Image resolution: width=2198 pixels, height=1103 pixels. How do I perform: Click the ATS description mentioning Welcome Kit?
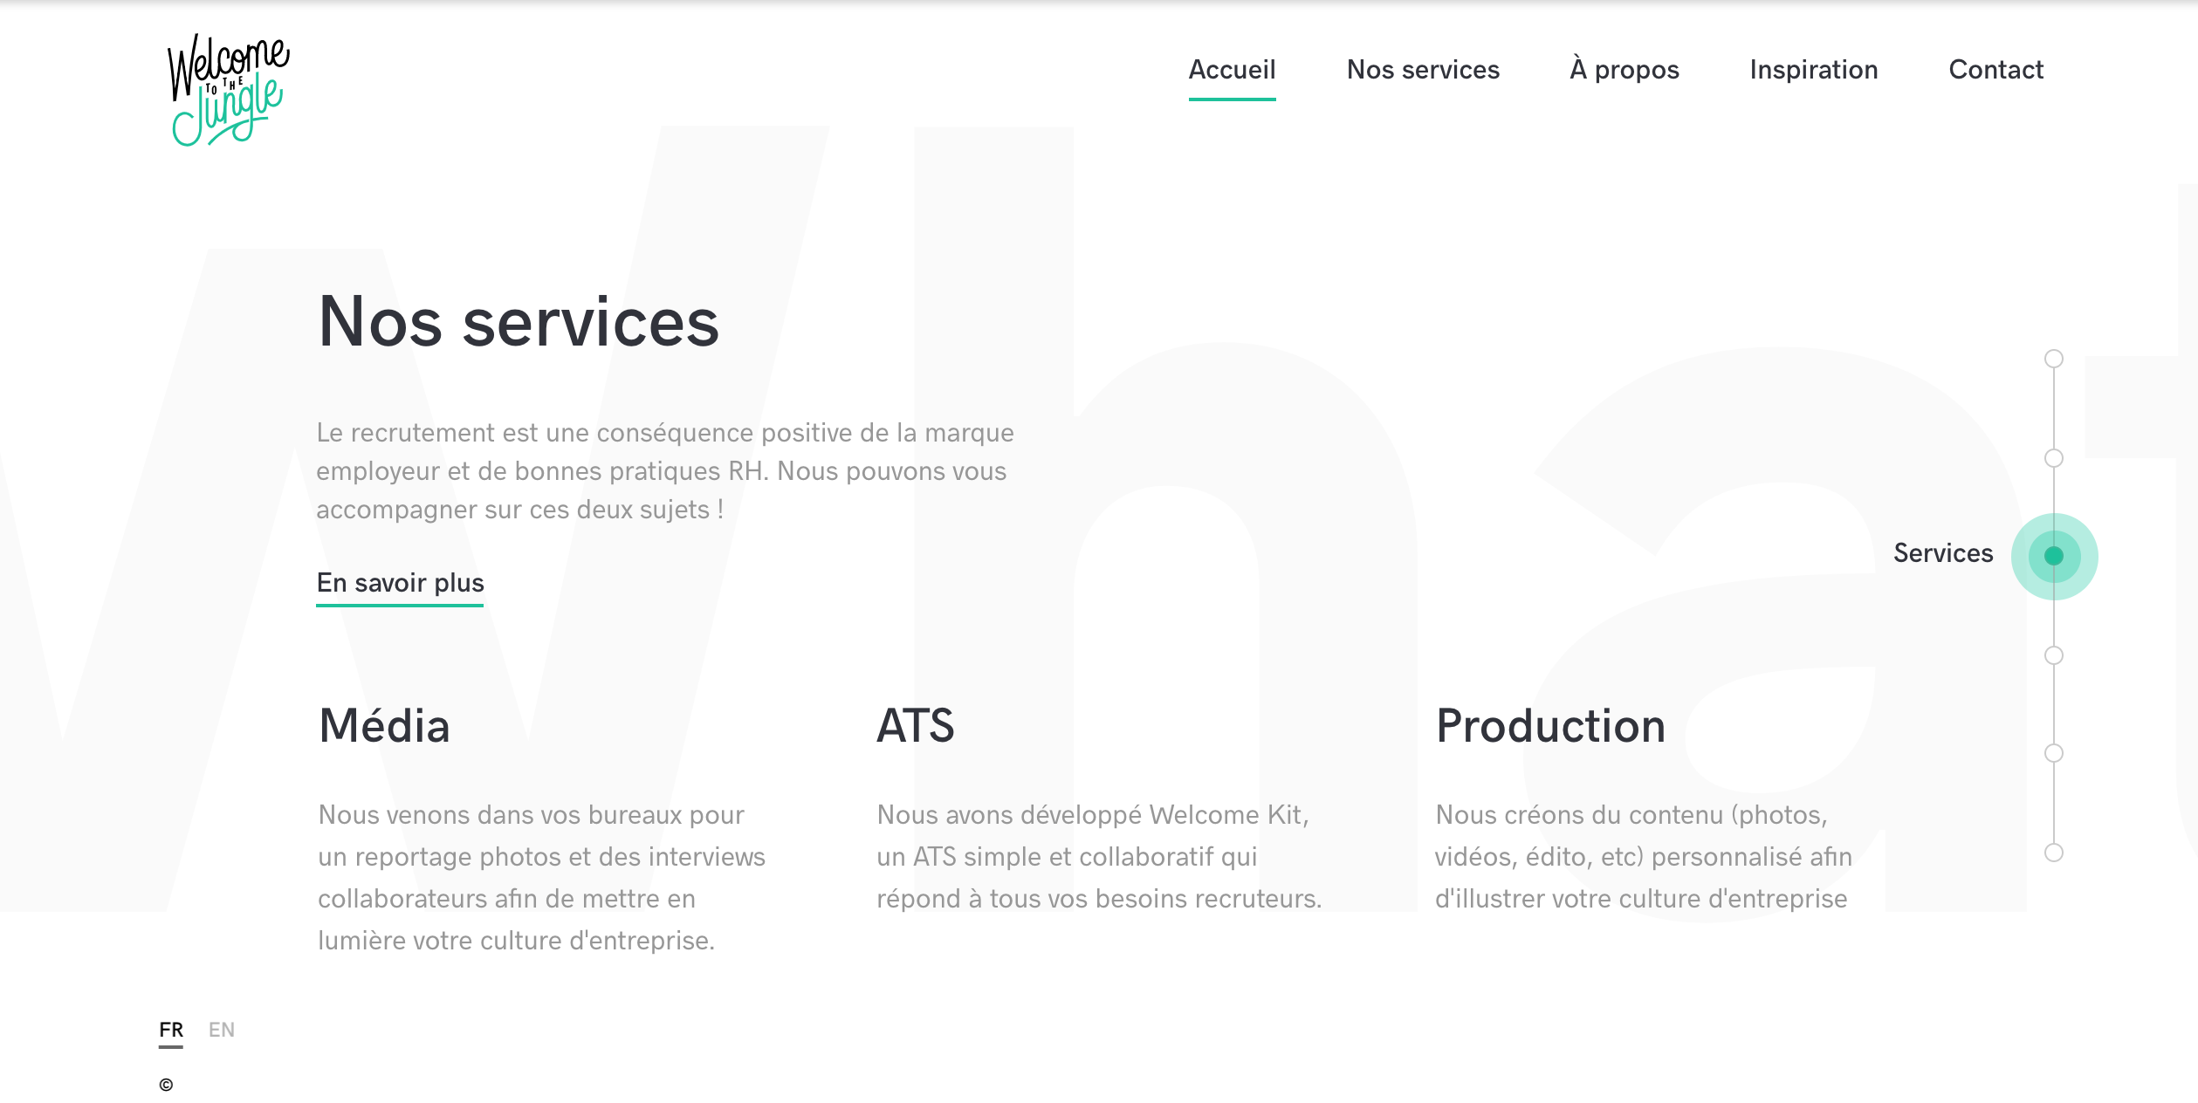1099,857
